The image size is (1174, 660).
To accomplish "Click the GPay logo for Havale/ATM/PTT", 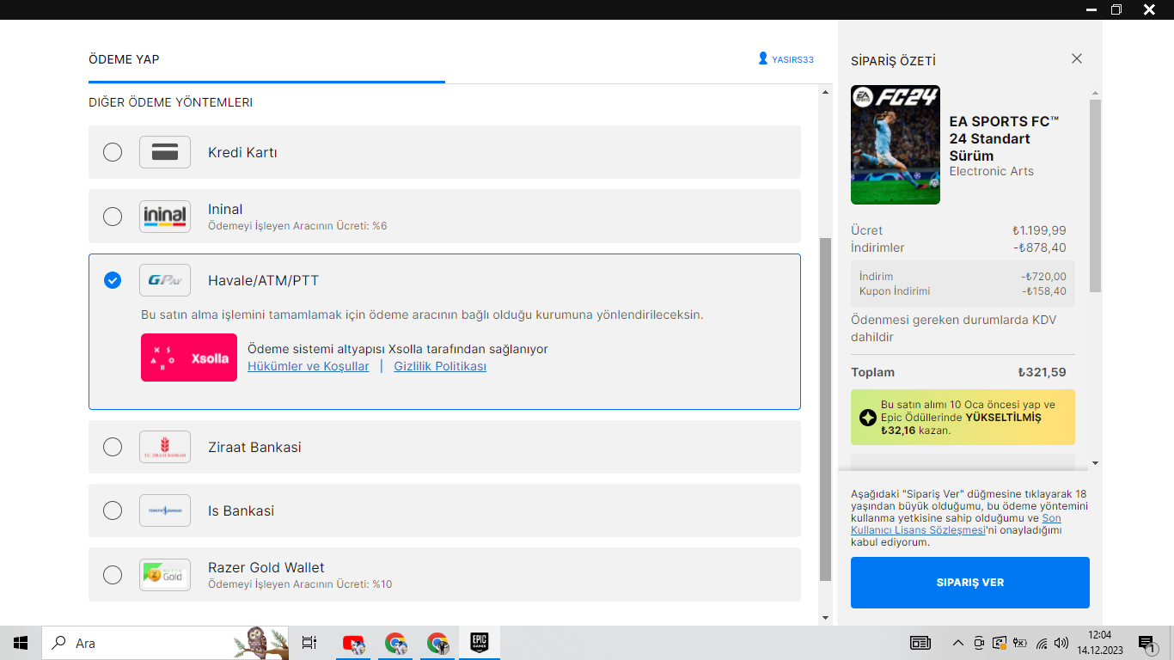I will coord(165,280).
